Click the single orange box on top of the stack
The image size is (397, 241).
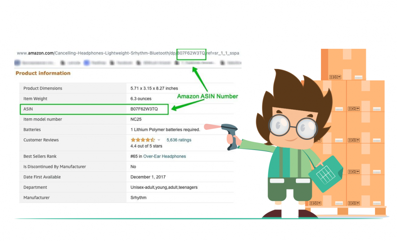[343, 65]
